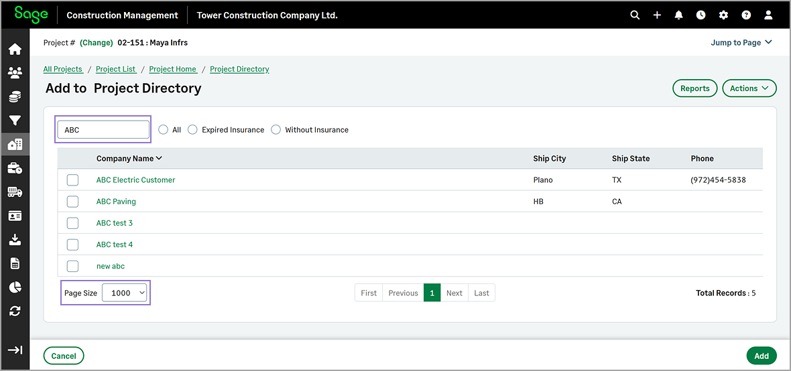This screenshot has width=791, height=371.
Task: Open the help question mark icon
Action: pyautogui.click(x=746, y=15)
